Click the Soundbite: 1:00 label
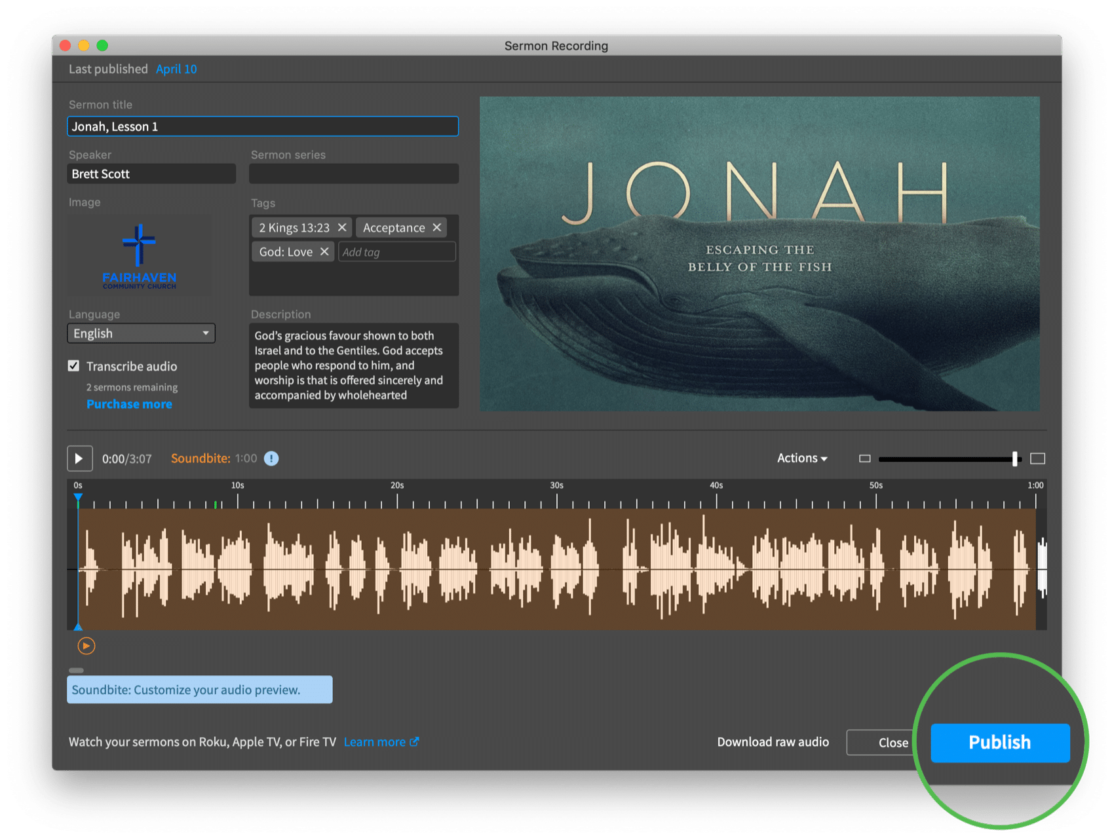 [214, 458]
